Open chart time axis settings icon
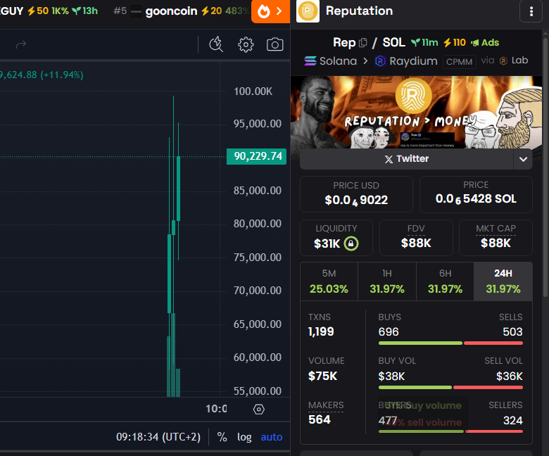 [259, 409]
